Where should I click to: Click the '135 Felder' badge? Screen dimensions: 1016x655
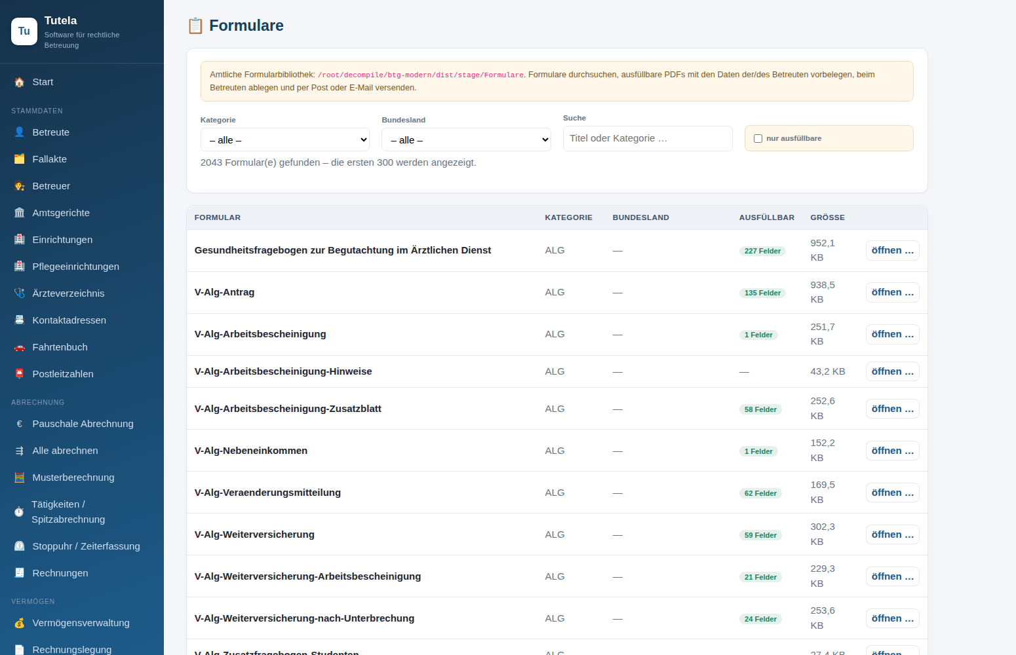coord(762,293)
